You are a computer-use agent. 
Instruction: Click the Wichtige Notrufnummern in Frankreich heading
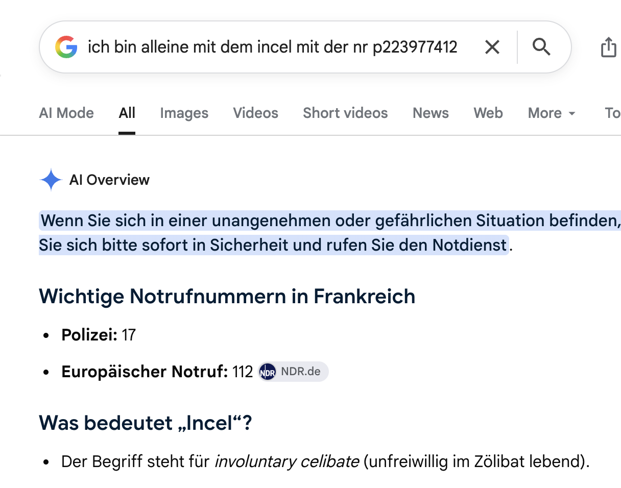coord(227,296)
